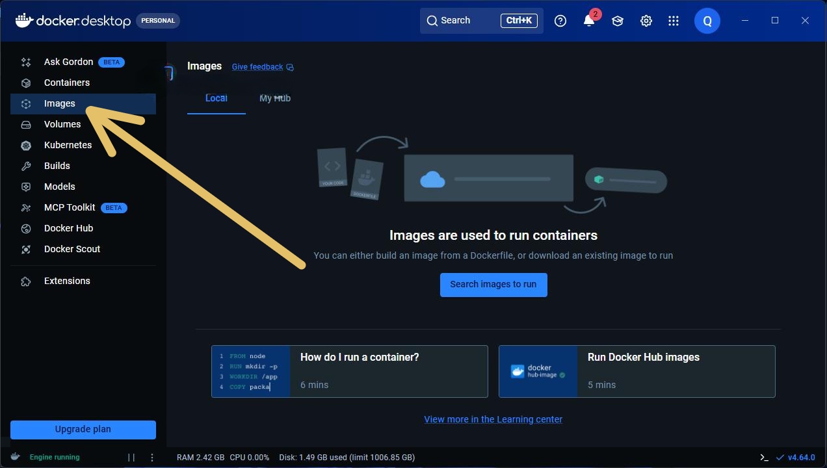Open the Give feedback link
This screenshot has width=827, height=468.
click(x=257, y=67)
